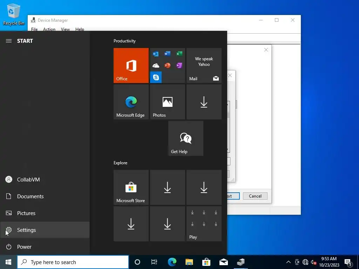The width and height of the screenshot is (359, 269).
Task: Click the taskbar search box
Action: pyautogui.click(x=73, y=262)
